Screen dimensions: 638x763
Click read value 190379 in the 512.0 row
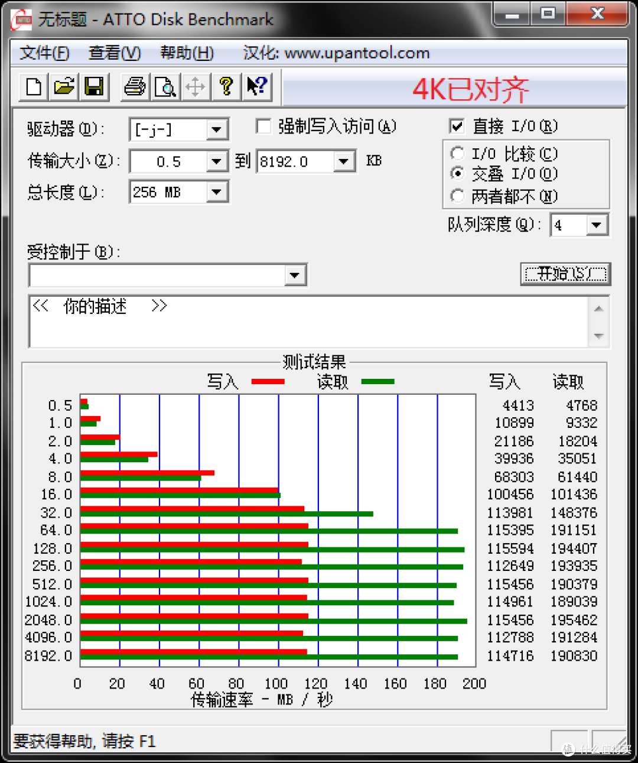point(574,584)
